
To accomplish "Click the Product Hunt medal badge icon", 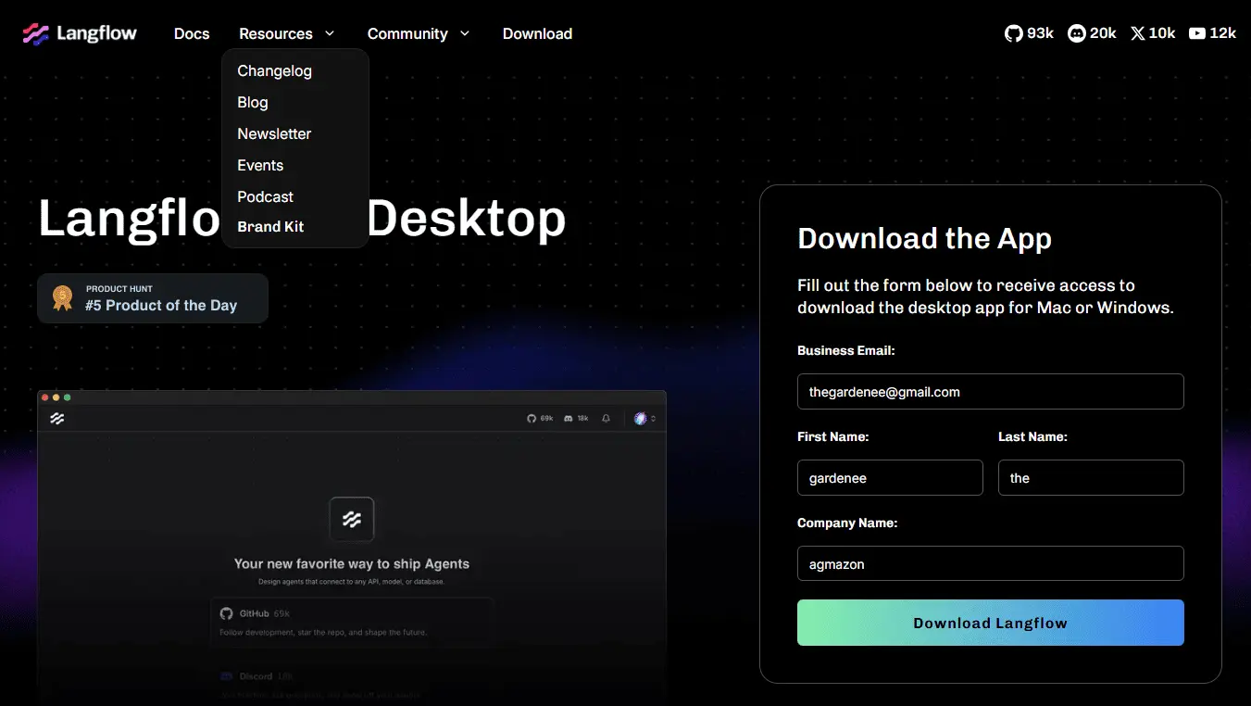I will pyautogui.click(x=62, y=298).
